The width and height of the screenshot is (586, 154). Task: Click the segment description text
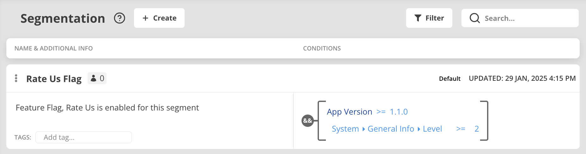[107, 108]
